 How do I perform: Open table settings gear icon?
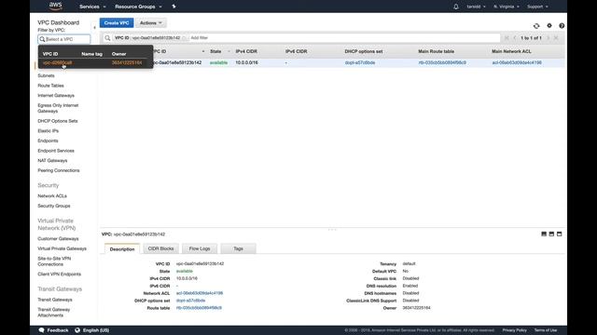click(x=549, y=25)
